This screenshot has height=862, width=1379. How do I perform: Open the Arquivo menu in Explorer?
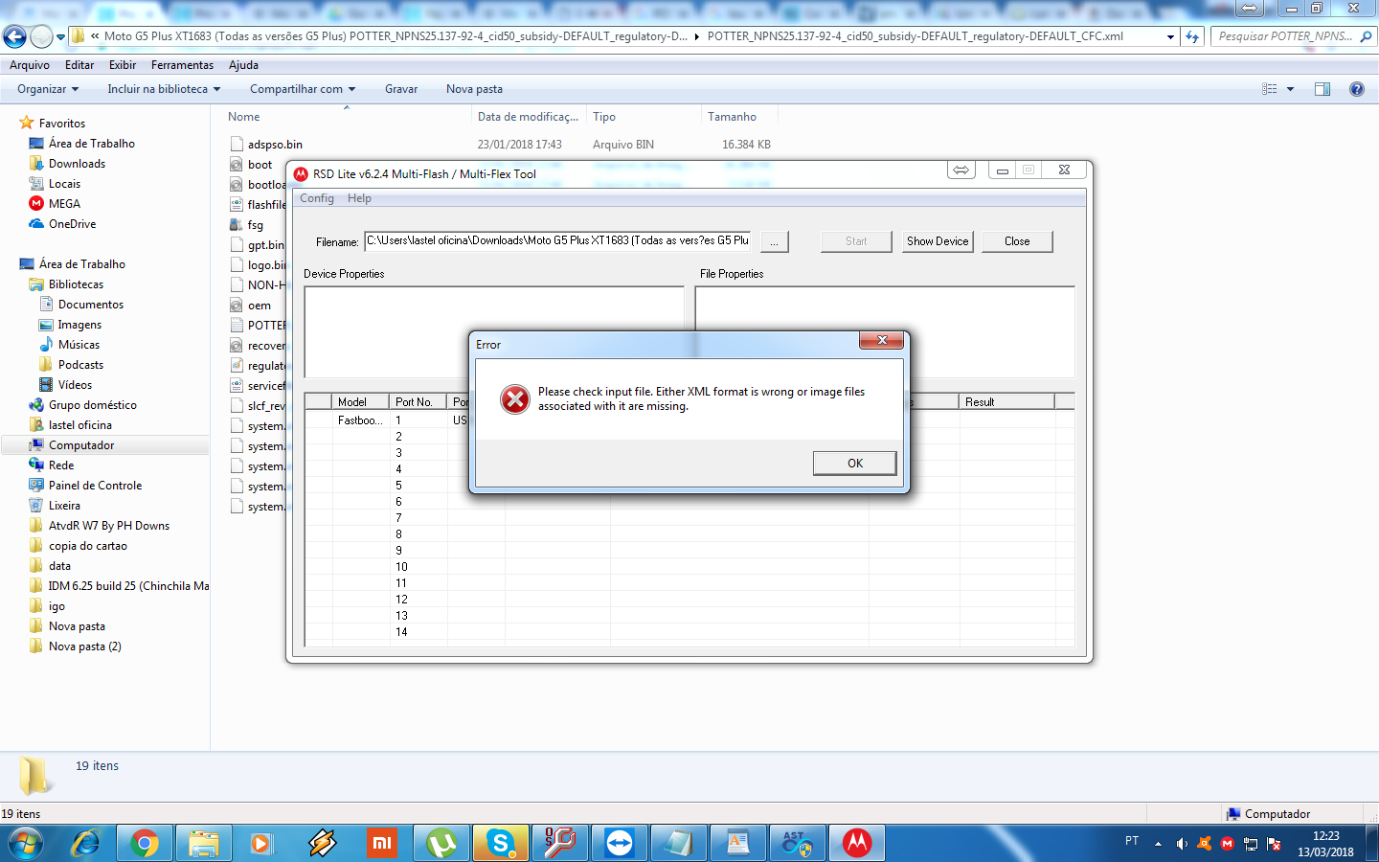[x=30, y=65]
